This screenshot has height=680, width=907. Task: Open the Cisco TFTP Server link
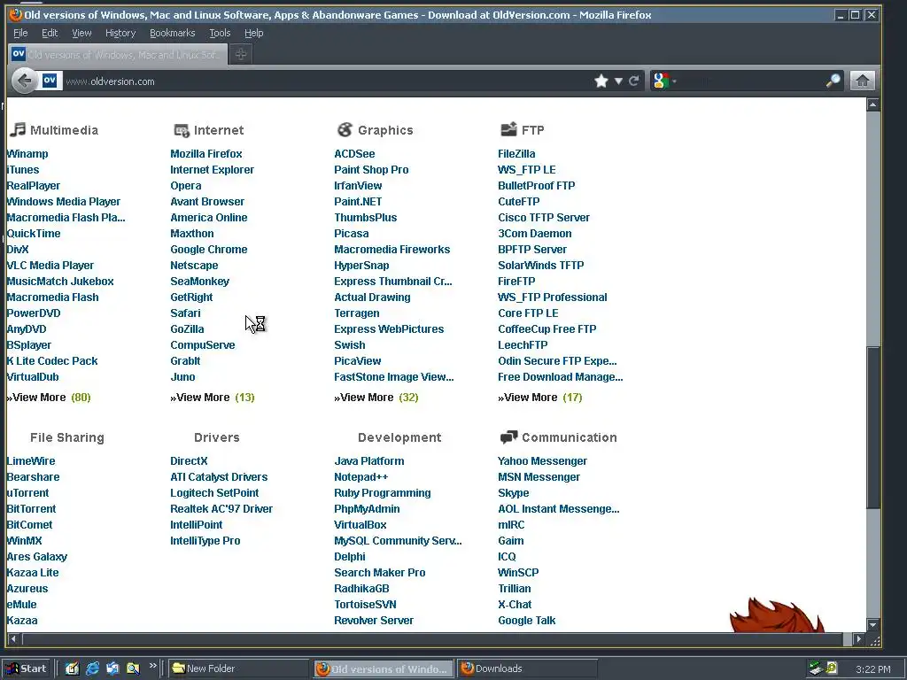click(544, 218)
